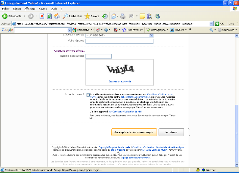Screen dimensions: 239x173
Task: Click the Google toolbar search field
Action: [x=41, y=30]
